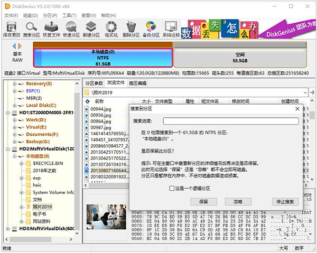Click the 文档 folder icon in tree
Image resolution: width=317 pixels, height=253 pixels.
(x=29, y=200)
